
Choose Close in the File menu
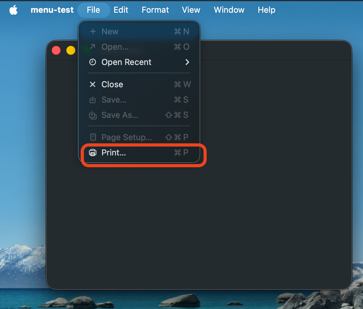click(139, 84)
